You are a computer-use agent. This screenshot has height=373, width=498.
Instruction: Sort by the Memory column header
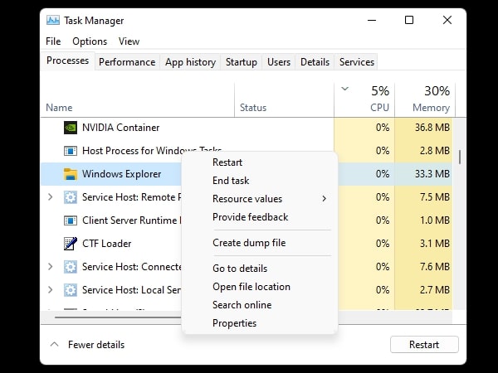point(431,108)
